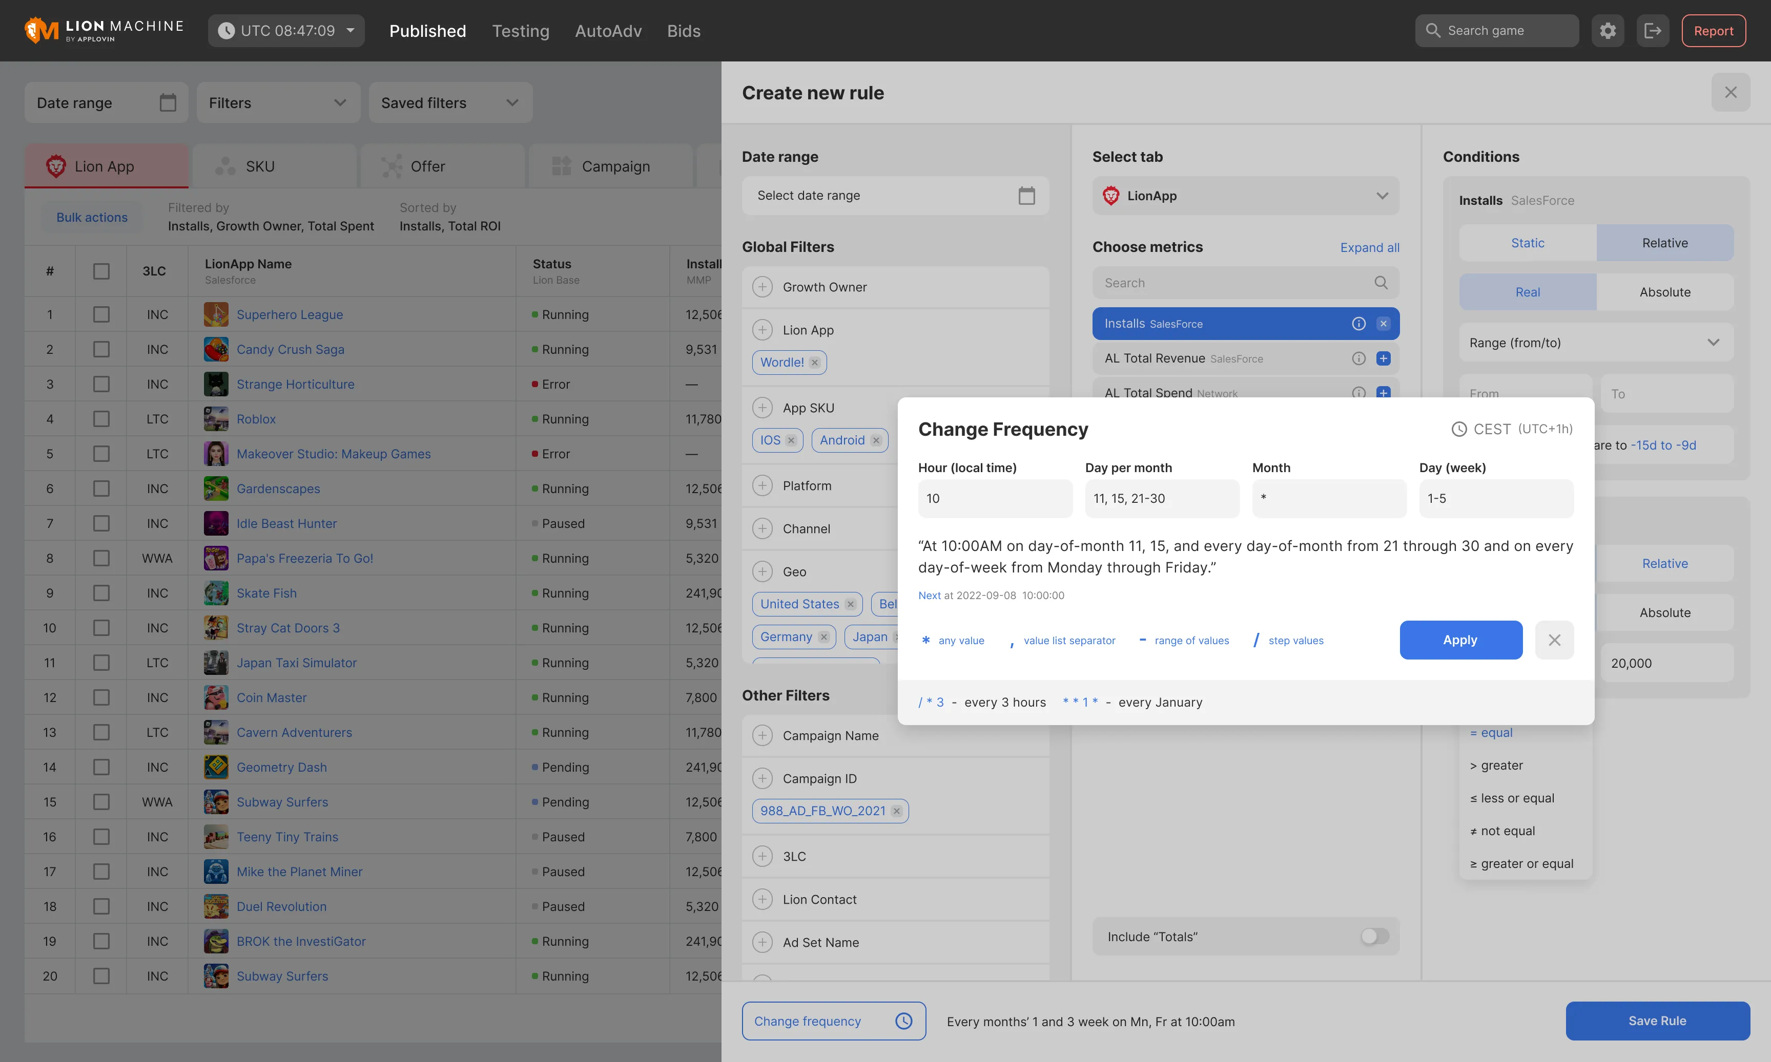Expand the Filters dropdown
Viewport: 1771px width, 1062px height.
(279, 102)
